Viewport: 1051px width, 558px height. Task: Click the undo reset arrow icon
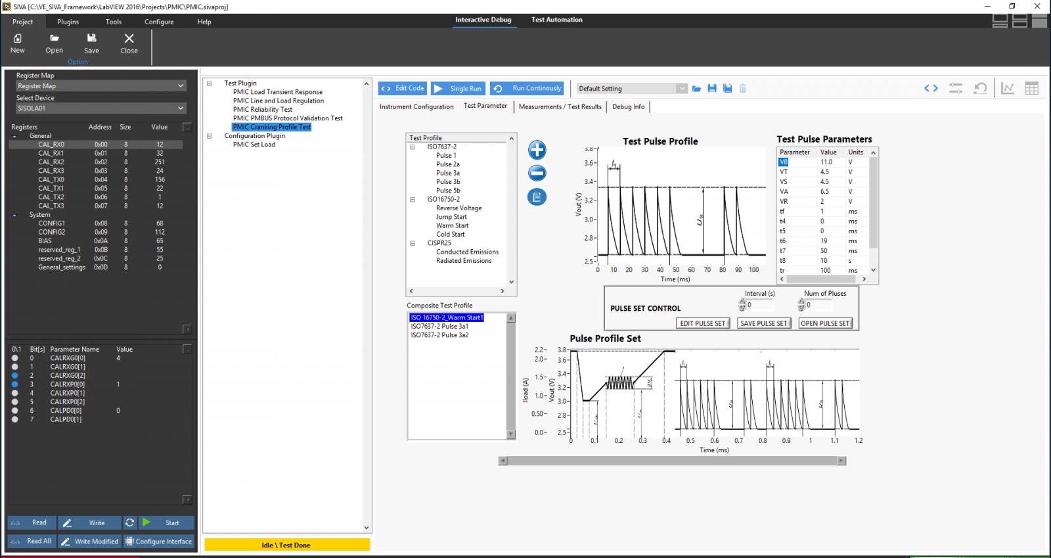981,88
